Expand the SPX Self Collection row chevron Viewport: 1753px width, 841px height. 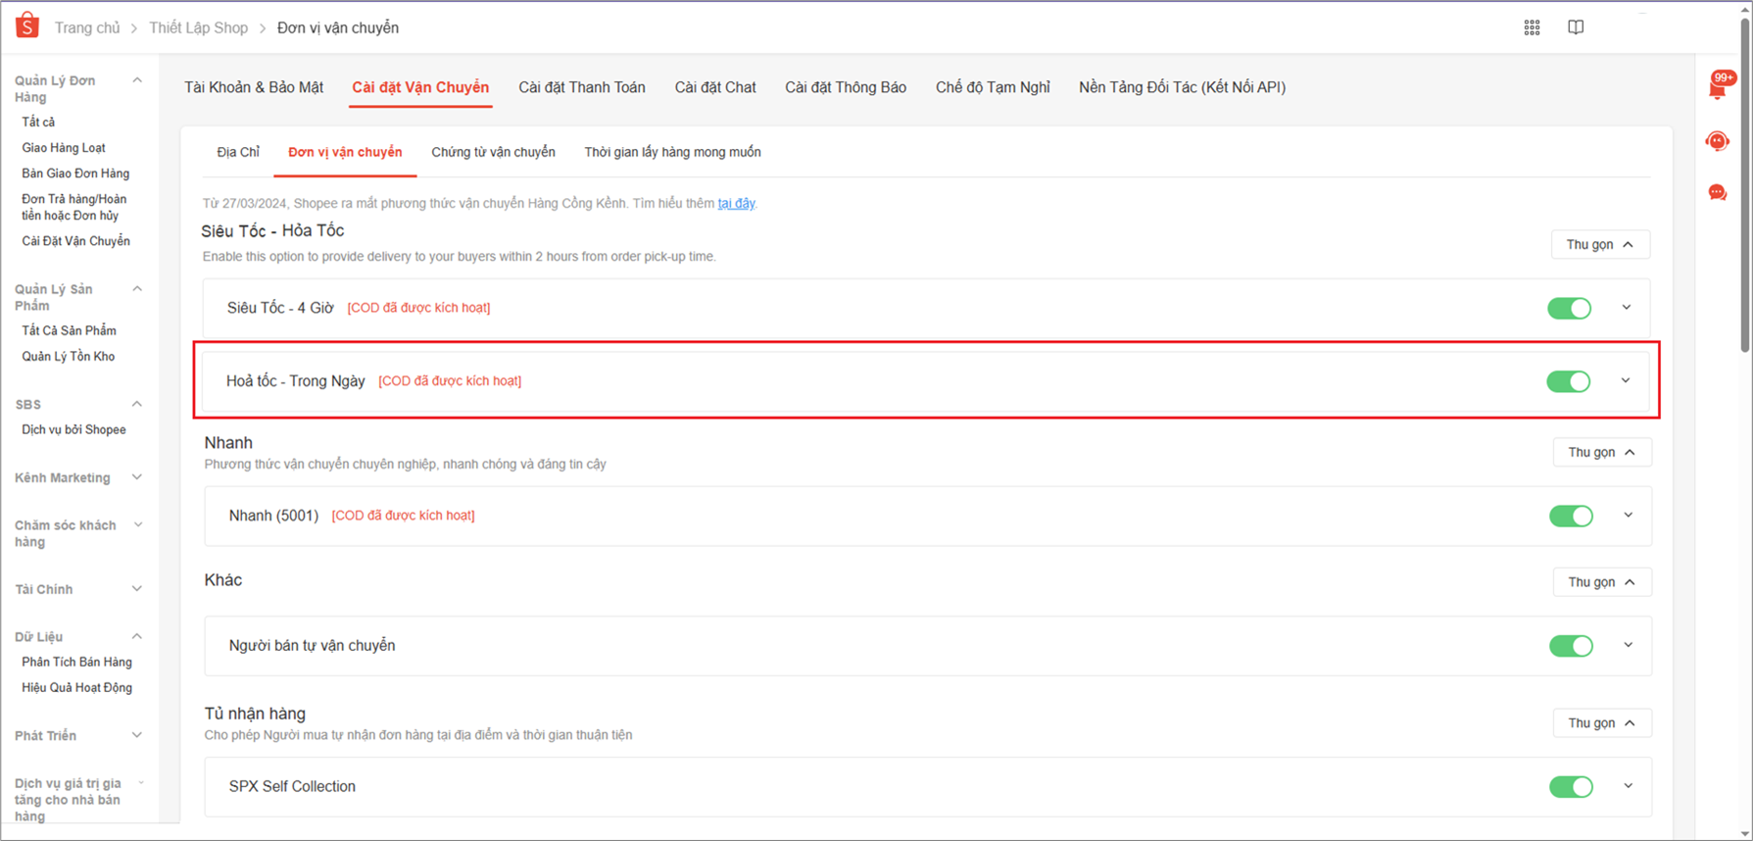click(1628, 786)
